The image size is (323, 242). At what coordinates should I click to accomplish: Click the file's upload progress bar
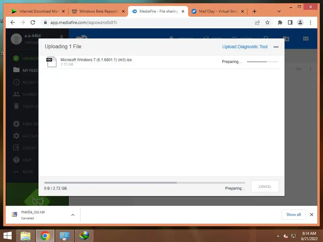(x=262, y=62)
